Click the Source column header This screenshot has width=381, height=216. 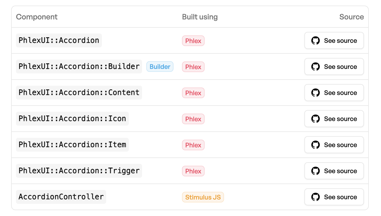point(352,17)
